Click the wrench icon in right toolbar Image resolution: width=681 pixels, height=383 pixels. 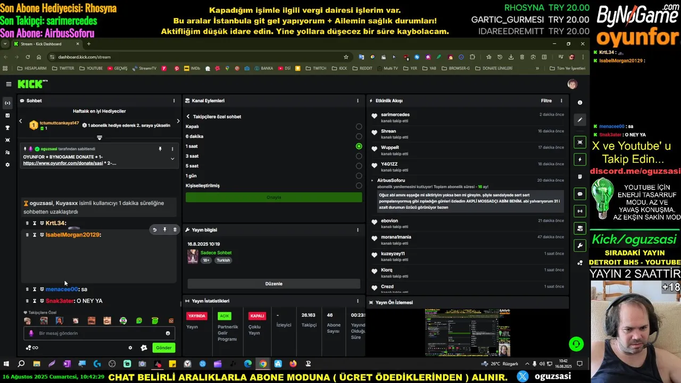coord(580,246)
